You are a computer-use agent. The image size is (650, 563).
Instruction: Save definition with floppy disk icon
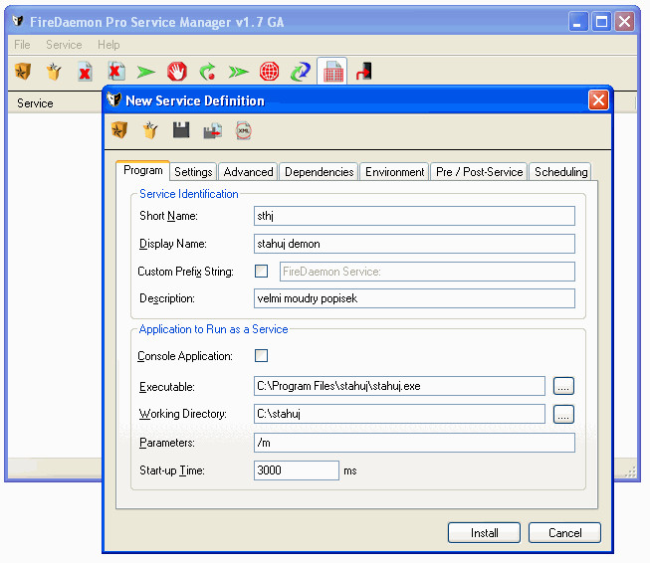click(x=181, y=130)
